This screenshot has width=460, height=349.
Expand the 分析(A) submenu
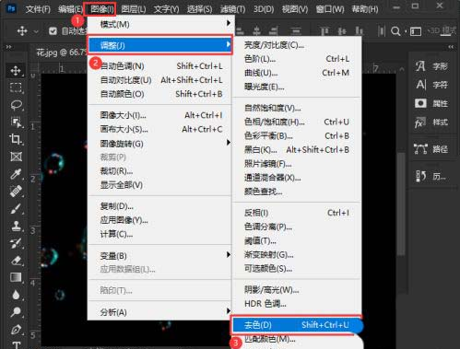coord(159,312)
